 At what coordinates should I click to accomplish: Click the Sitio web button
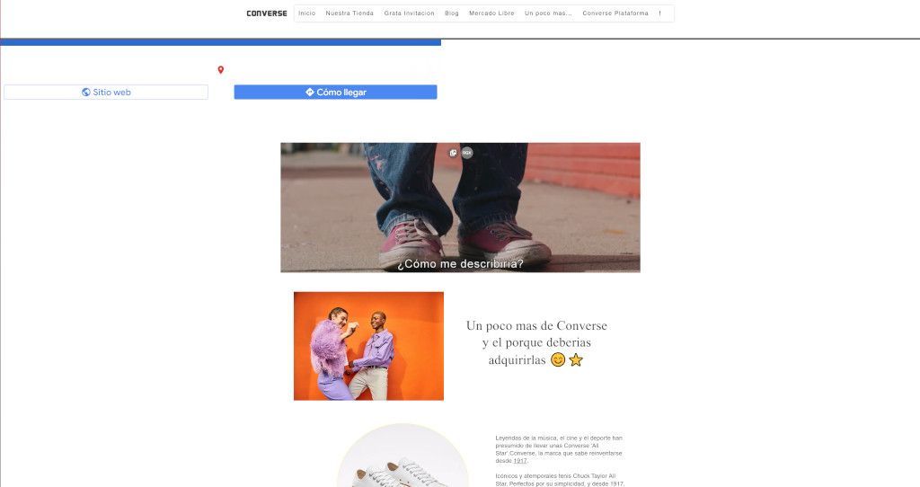click(106, 93)
